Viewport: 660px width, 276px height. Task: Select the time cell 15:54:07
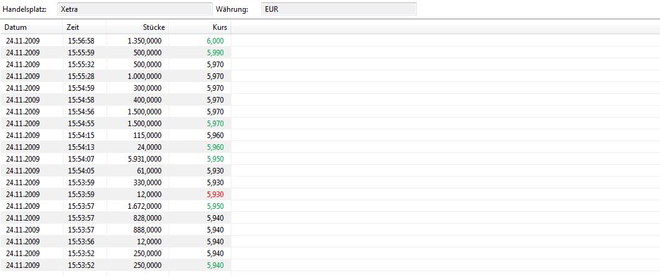coord(81,159)
